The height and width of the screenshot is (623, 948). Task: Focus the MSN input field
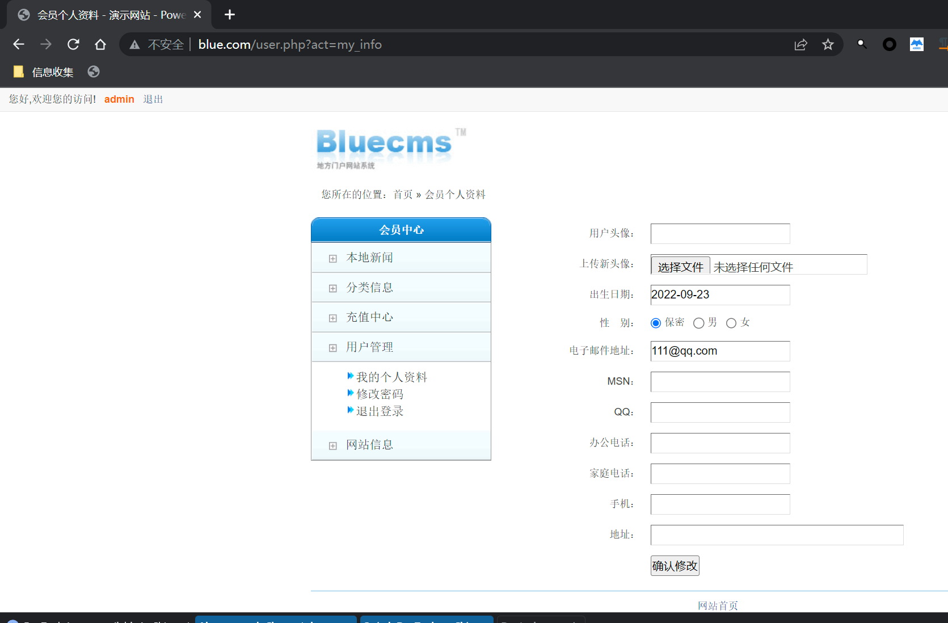pos(720,382)
